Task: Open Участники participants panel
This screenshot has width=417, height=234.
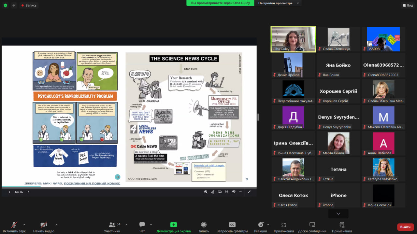Action: click(112, 227)
